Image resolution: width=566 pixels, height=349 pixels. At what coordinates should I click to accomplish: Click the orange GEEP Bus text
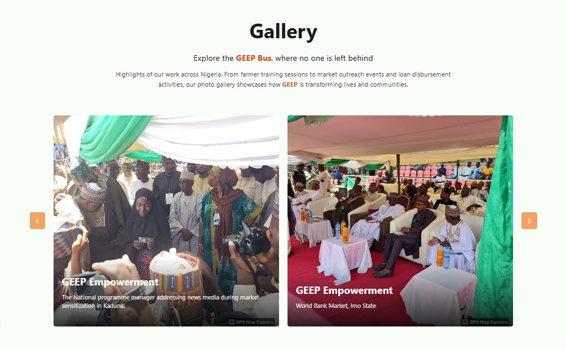click(253, 58)
